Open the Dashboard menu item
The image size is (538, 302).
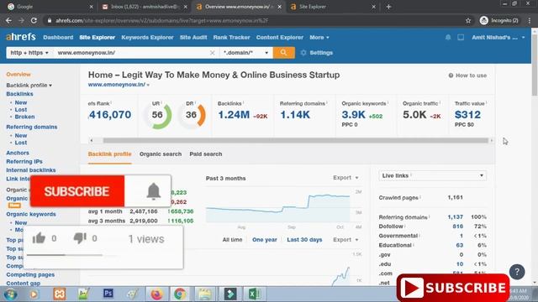pyautogui.click(x=58, y=37)
